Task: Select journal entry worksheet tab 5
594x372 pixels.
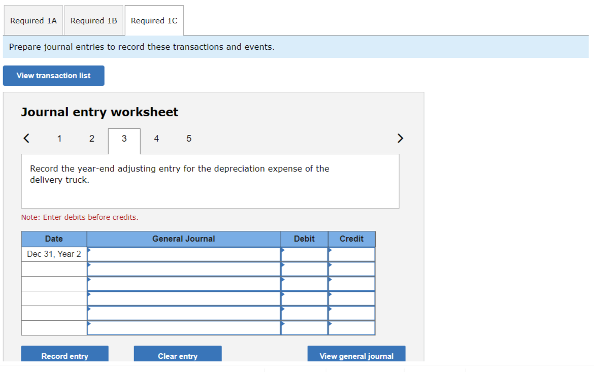Action: coord(189,139)
